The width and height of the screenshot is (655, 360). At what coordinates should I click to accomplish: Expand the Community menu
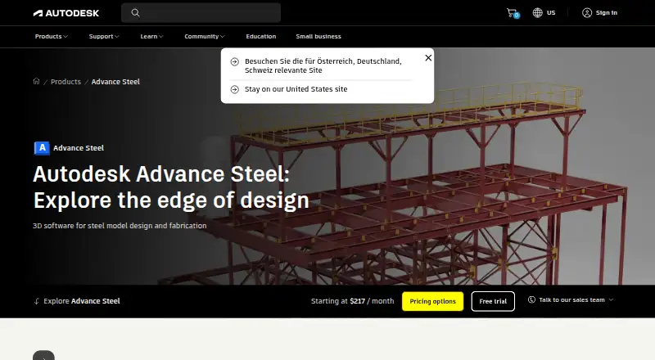(205, 36)
